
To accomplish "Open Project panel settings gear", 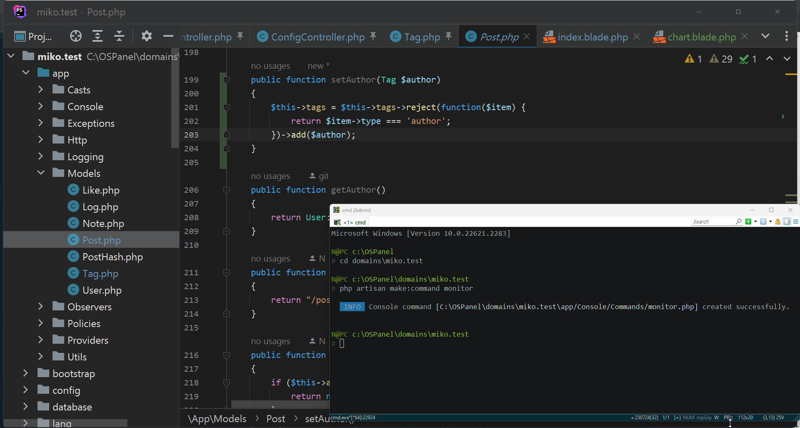I will 146,36.
